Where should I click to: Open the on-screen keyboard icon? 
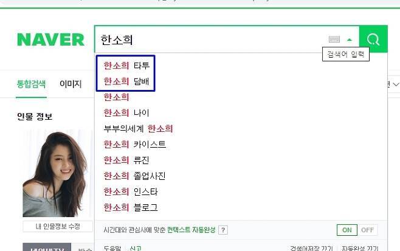coord(334,39)
